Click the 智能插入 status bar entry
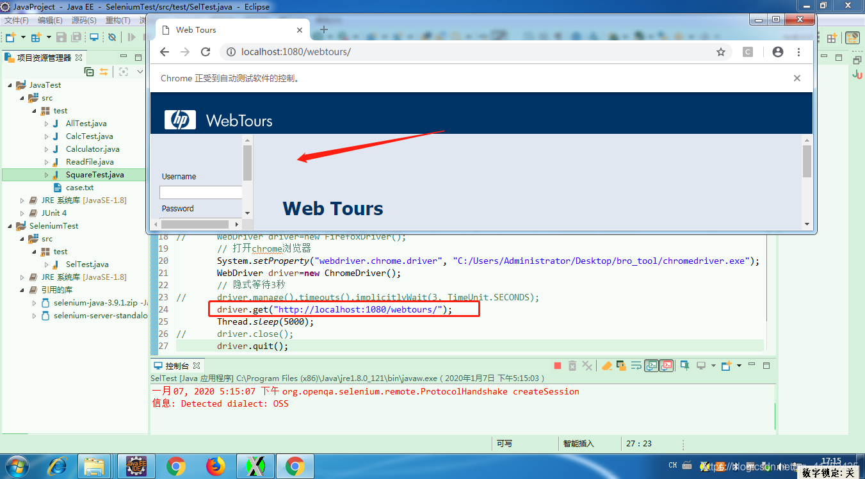The height and width of the screenshot is (479, 865). pos(579,443)
